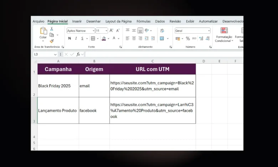The image size is (278, 167).
Task: Open Fonte group dialog launcher
Action: (120, 47)
